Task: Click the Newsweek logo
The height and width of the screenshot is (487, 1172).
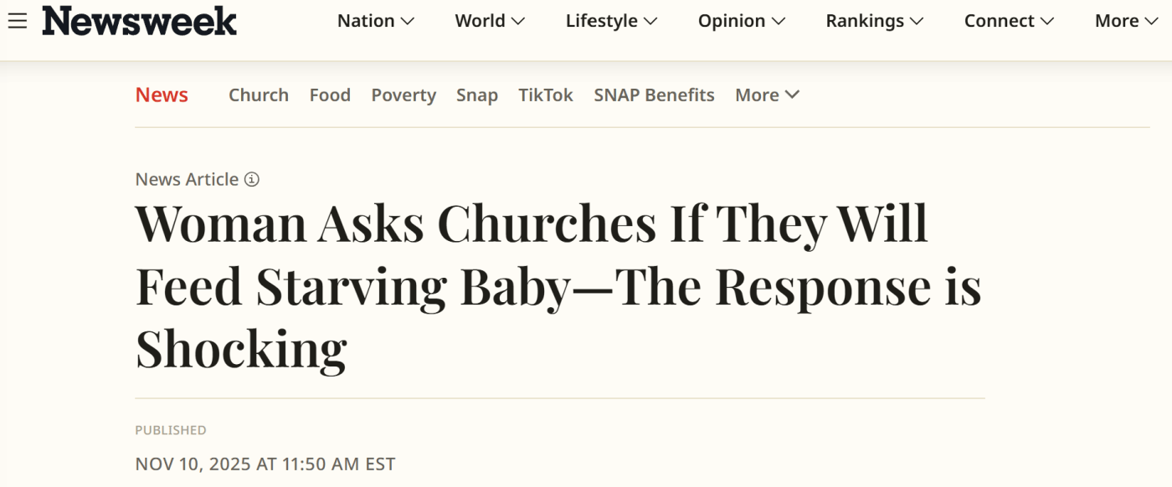Action: click(x=140, y=21)
